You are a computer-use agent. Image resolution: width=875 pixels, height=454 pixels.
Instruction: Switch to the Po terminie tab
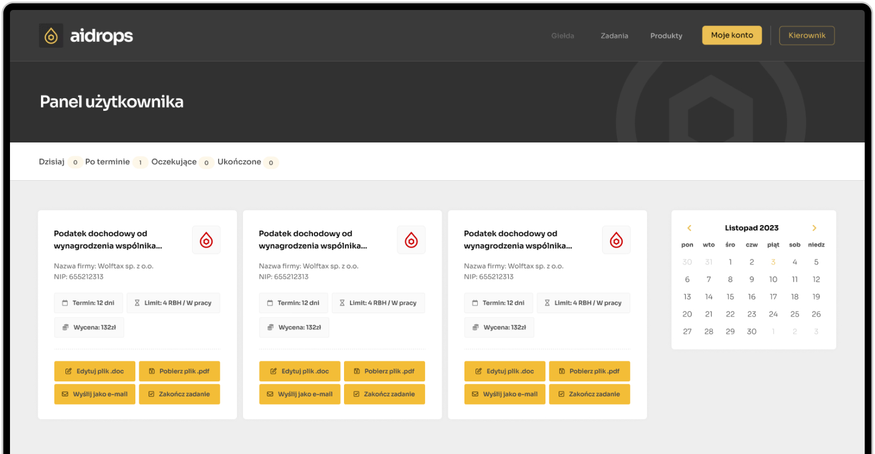(x=108, y=162)
